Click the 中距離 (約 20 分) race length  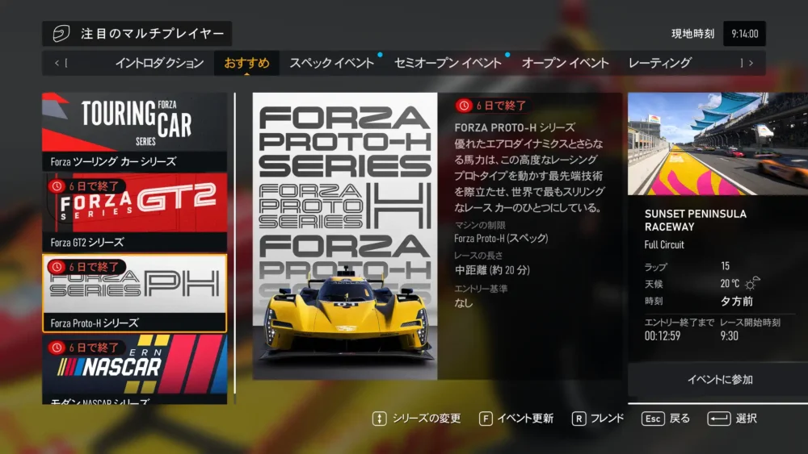coord(492,270)
